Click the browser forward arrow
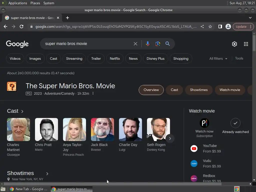Screen dimensions: 256x192 13,26
